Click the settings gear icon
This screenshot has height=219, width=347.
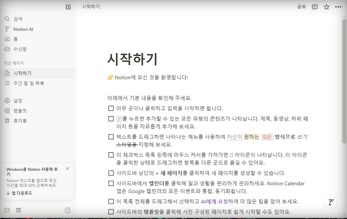pyautogui.click(x=7, y=101)
